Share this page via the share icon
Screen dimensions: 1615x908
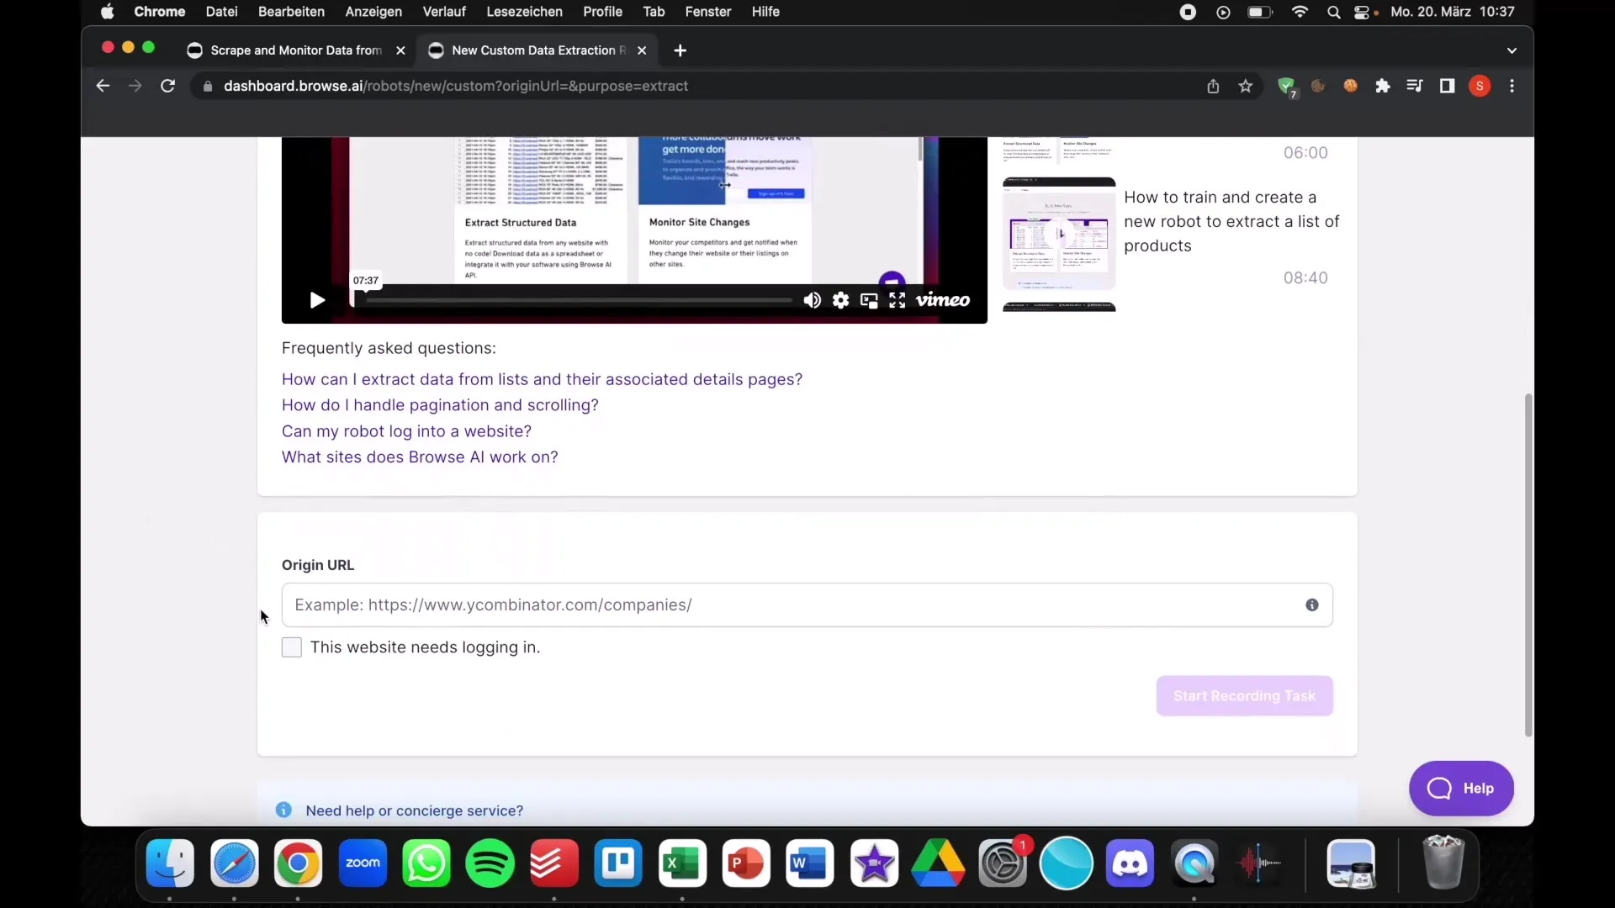coord(1213,86)
